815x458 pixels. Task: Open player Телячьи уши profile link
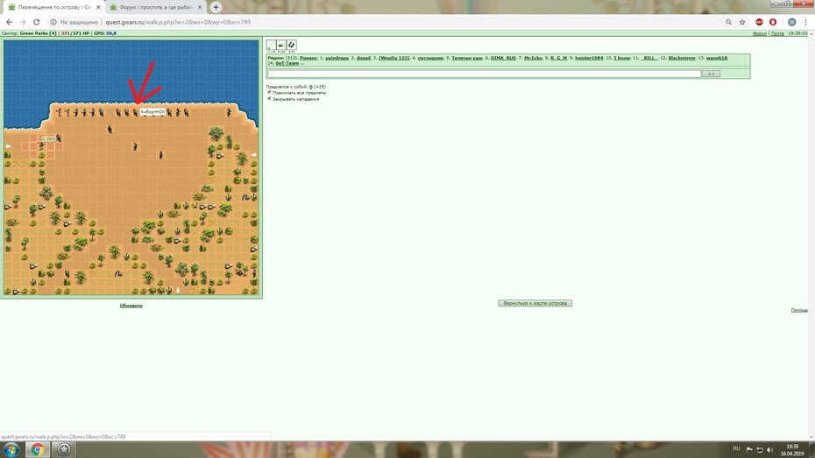(x=467, y=58)
